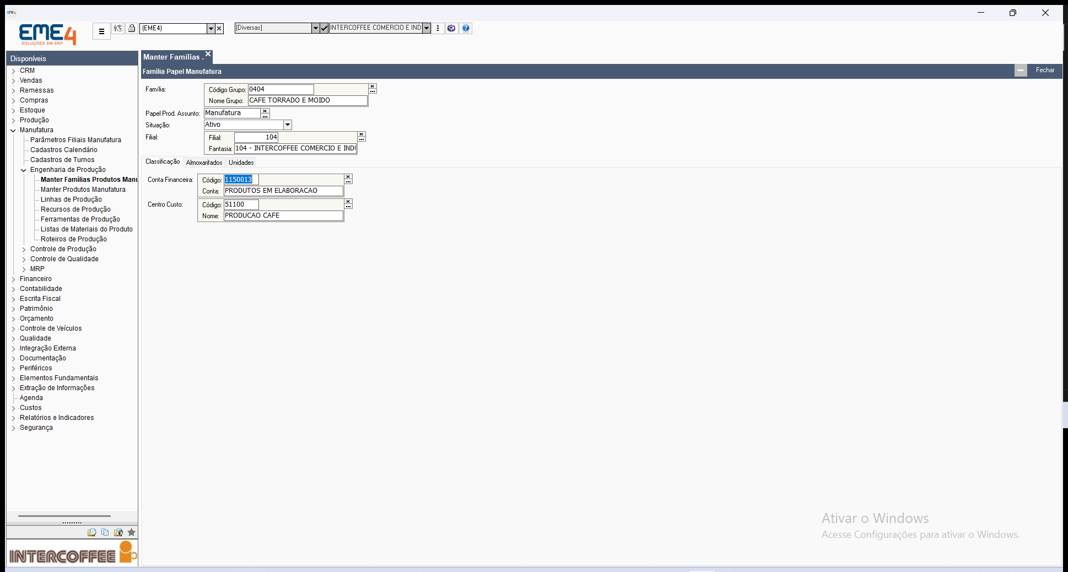Open the (EME4) combo box dropdown arrow
Screen dimensions: 1068x572
(x=211, y=28)
